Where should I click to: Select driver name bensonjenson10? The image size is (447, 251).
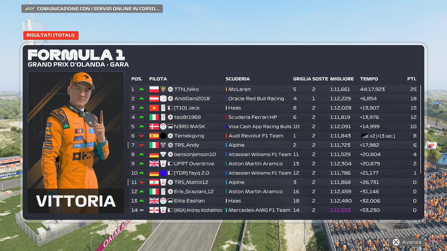tap(195, 154)
